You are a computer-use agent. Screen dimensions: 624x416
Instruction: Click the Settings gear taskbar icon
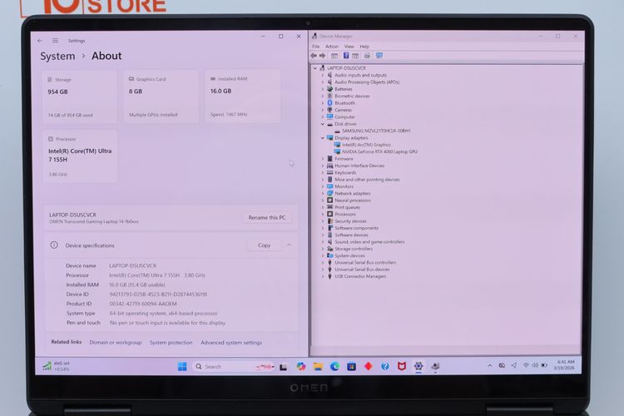[418, 366]
